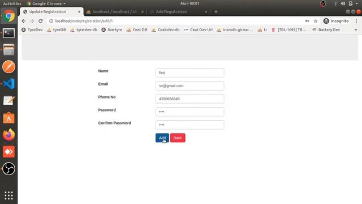The height and width of the screenshot is (204, 362).
Task: Focus the Password input field
Action: 189,112
